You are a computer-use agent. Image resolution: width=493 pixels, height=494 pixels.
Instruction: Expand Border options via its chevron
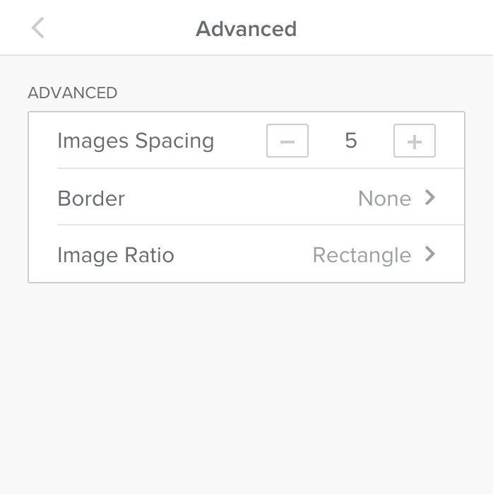(x=429, y=198)
